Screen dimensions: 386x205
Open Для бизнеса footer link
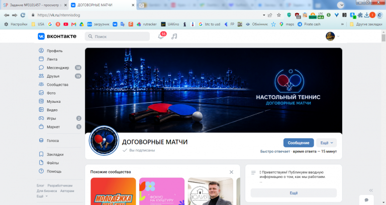47,191
